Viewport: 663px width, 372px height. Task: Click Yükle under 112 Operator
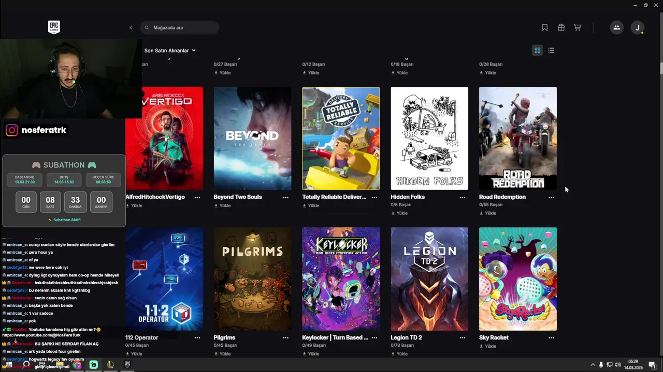click(134, 354)
